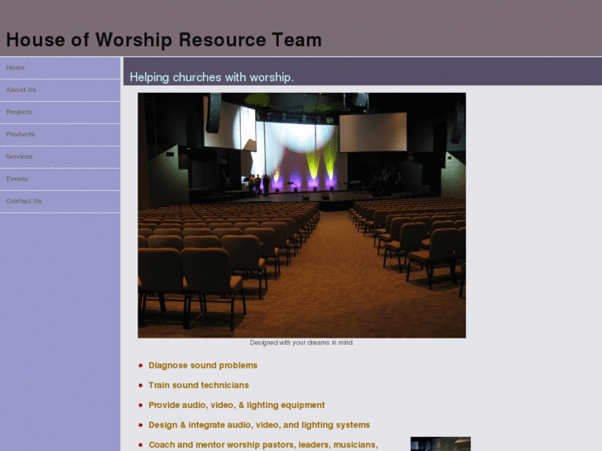Click the 'Designed with your dreams in mind.' caption

tap(301, 343)
